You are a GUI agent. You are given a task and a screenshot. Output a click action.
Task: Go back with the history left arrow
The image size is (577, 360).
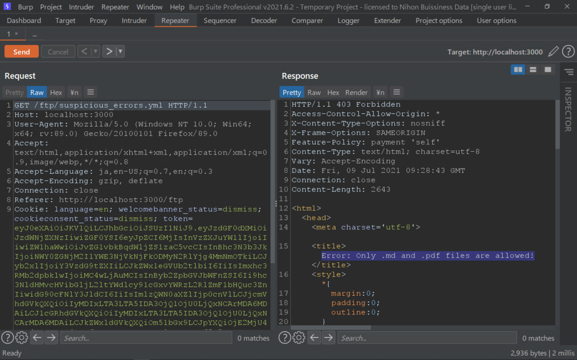pos(84,51)
